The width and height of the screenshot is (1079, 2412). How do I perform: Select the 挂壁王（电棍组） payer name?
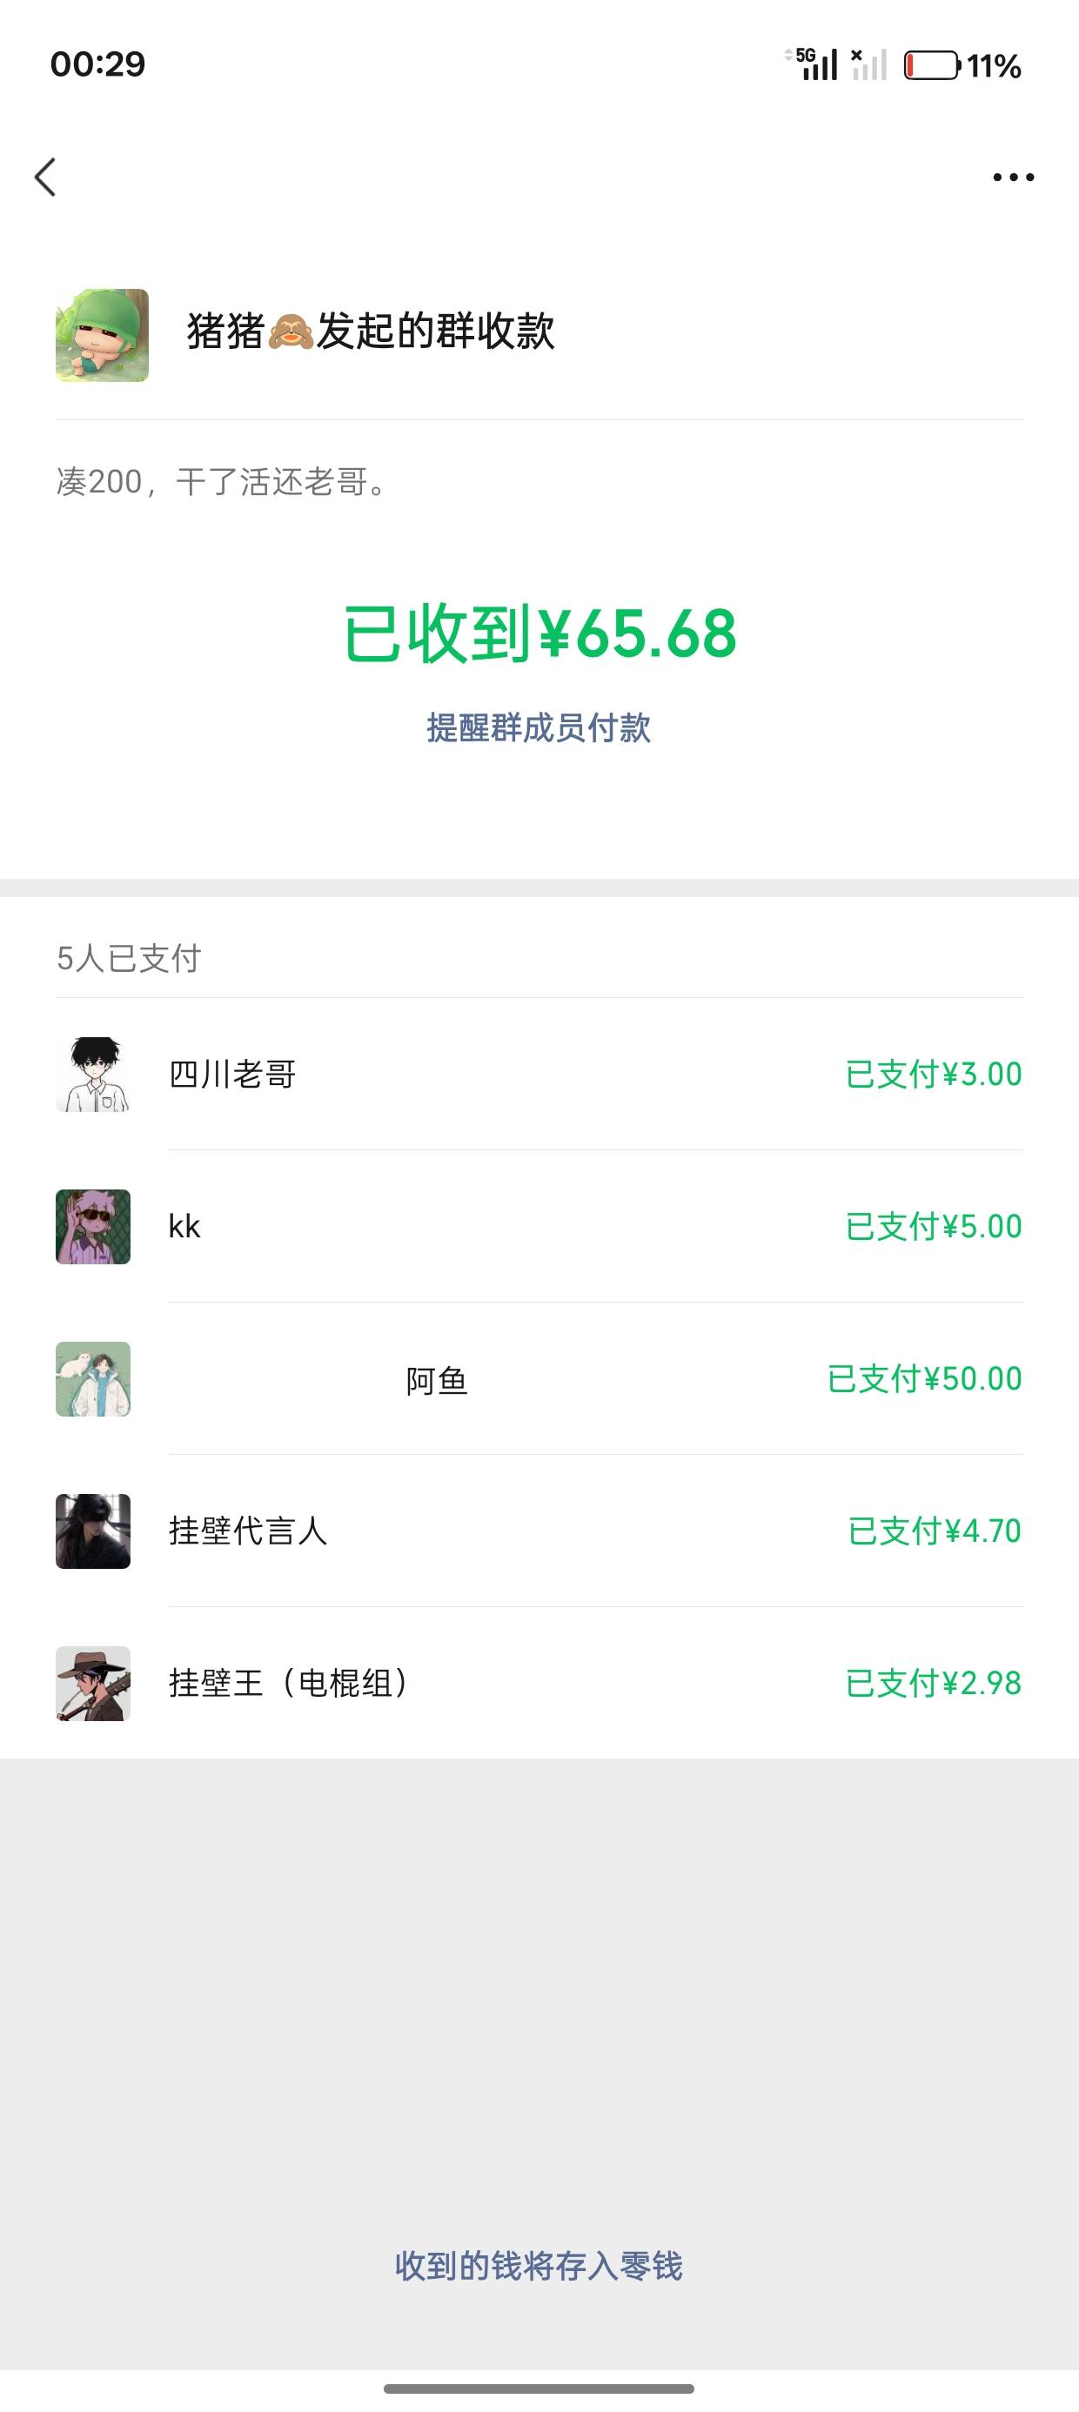tap(289, 1684)
